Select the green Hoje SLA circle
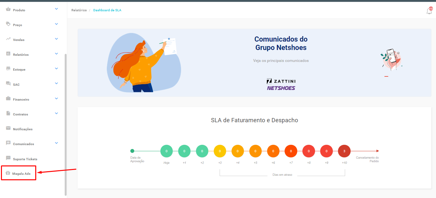Viewport: 436px width, 198px height. click(167, 151)
